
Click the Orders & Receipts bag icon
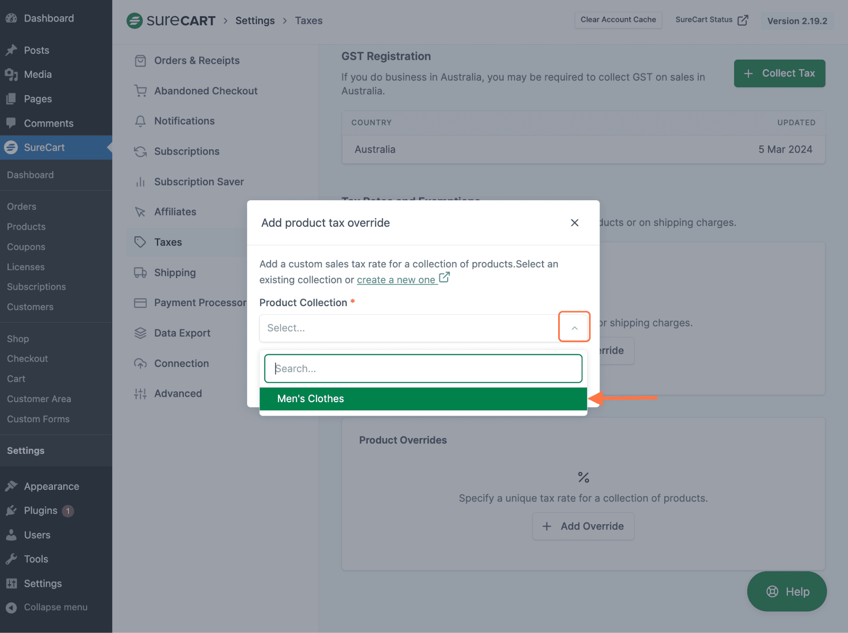pyautogui.click(x=140, y=61)
